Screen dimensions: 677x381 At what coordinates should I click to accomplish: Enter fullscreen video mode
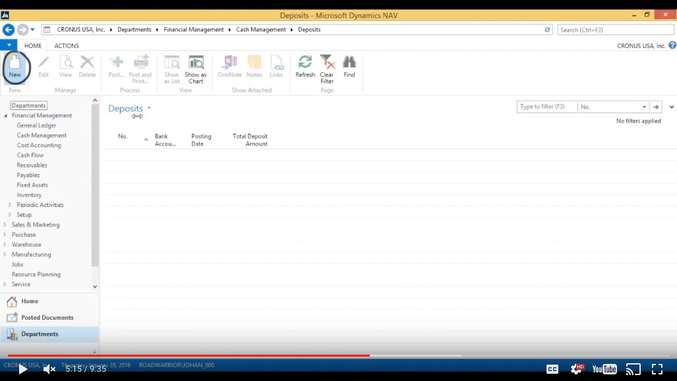657,369
